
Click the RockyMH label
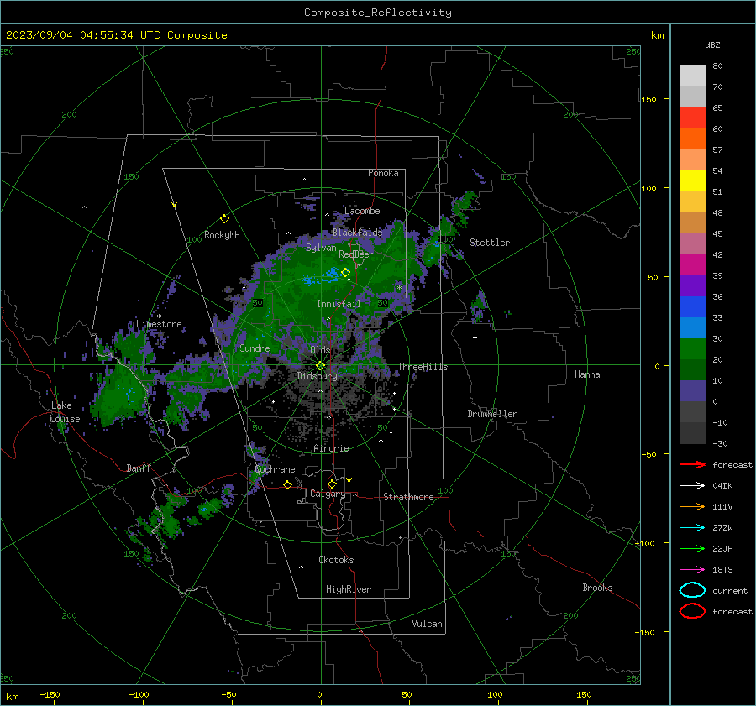pyautogui.click(x=222, y=235)
